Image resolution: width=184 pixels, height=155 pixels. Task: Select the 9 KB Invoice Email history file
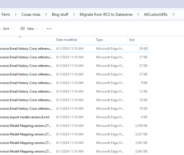coord(26,83)
